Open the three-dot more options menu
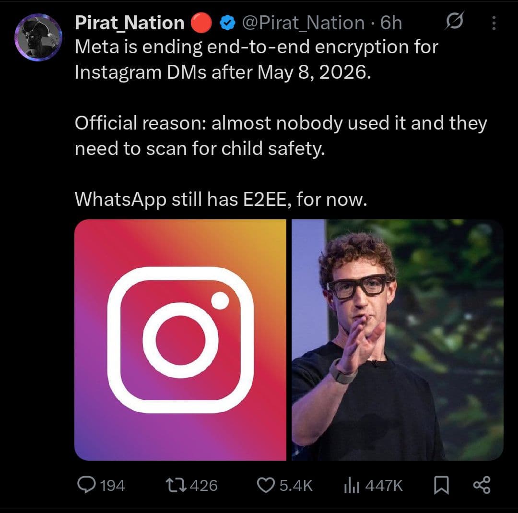The width and height of the screenshot is (518, 513). pyautogui.click(x=494, y=23)
